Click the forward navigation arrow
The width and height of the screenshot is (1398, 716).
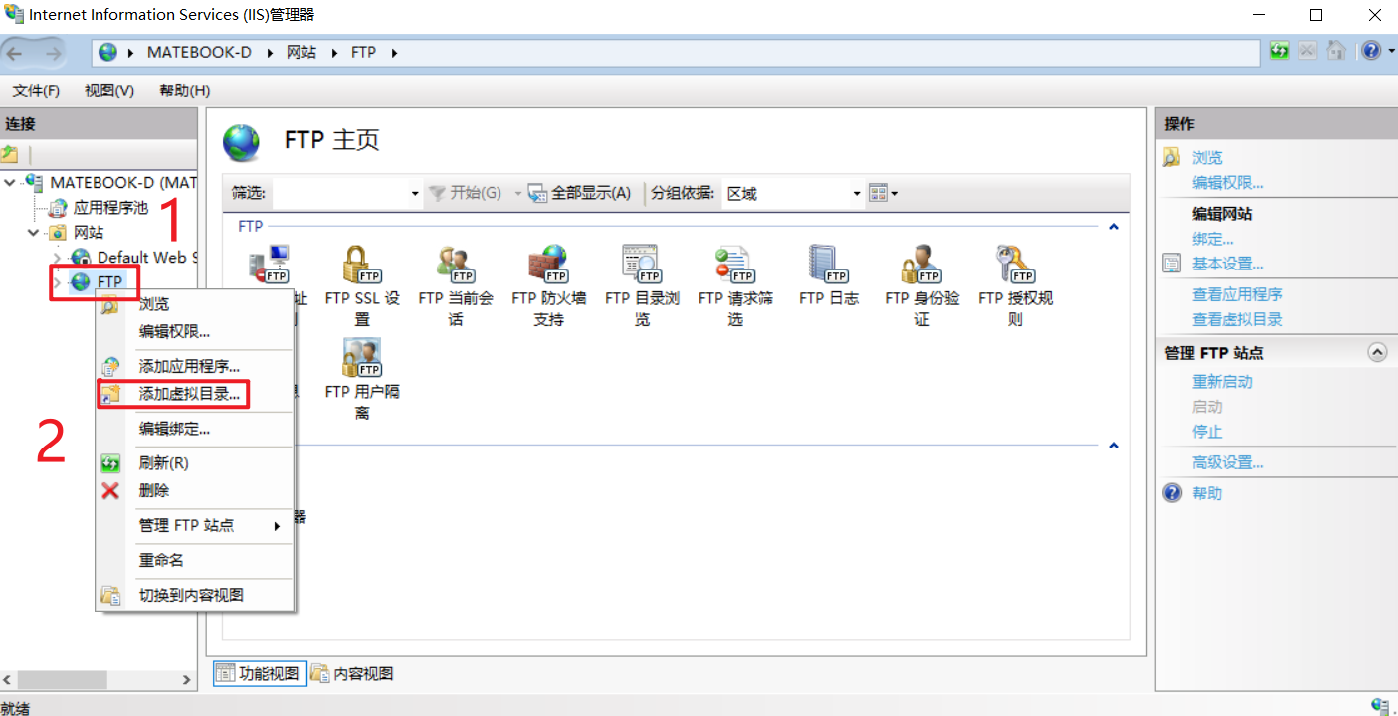(53, 52)
